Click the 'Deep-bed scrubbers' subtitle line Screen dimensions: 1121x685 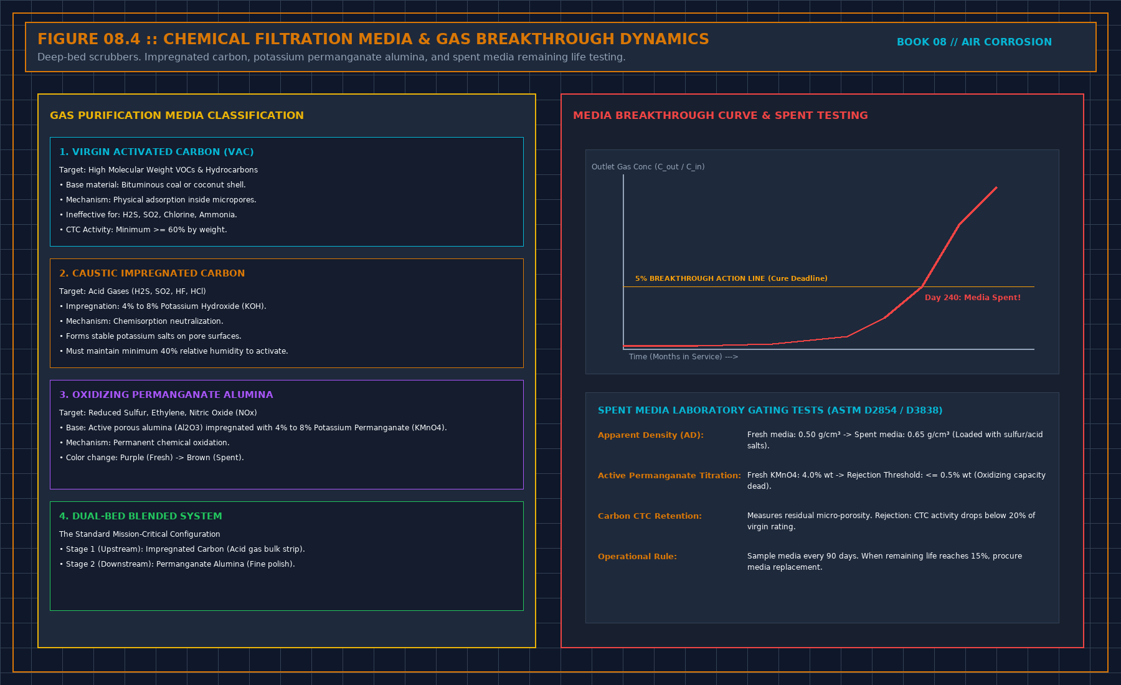click(331, 57)
